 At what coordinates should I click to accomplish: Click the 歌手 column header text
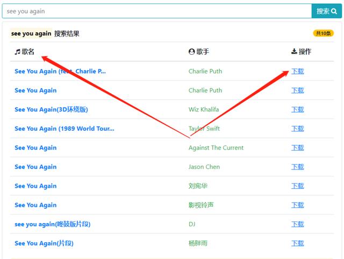(203, 51)
